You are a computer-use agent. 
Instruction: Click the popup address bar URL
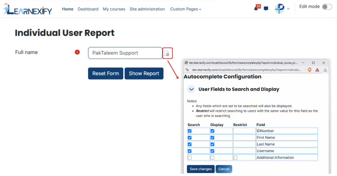tap(247, 70)
